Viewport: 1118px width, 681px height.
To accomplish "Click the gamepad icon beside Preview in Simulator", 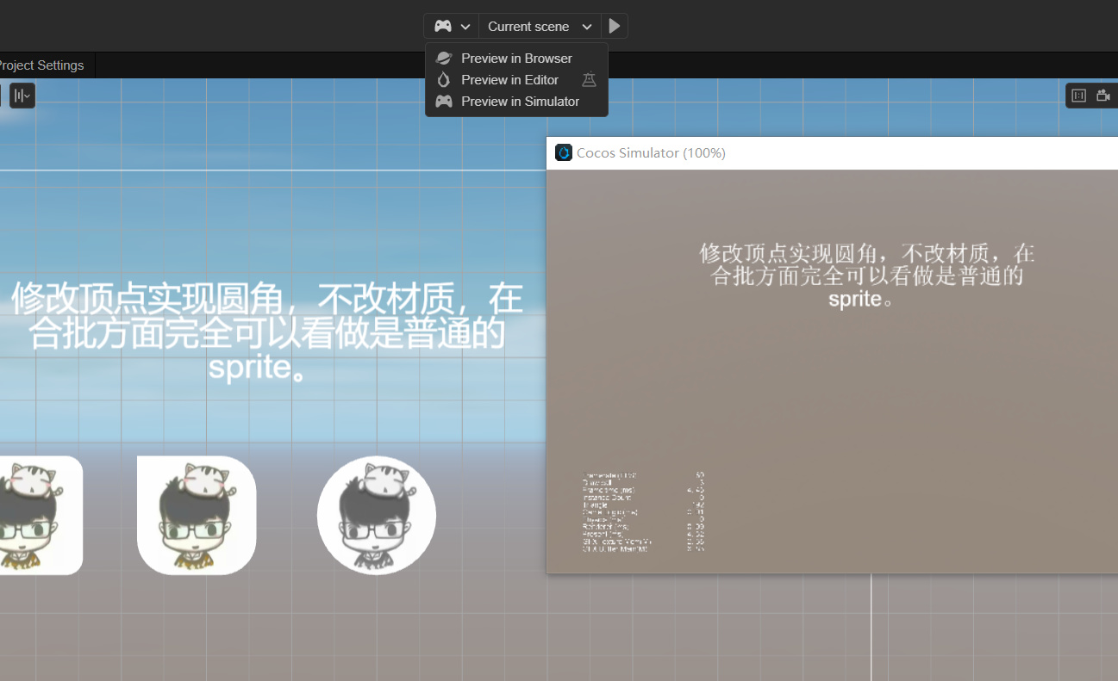I will pos(444,102).
